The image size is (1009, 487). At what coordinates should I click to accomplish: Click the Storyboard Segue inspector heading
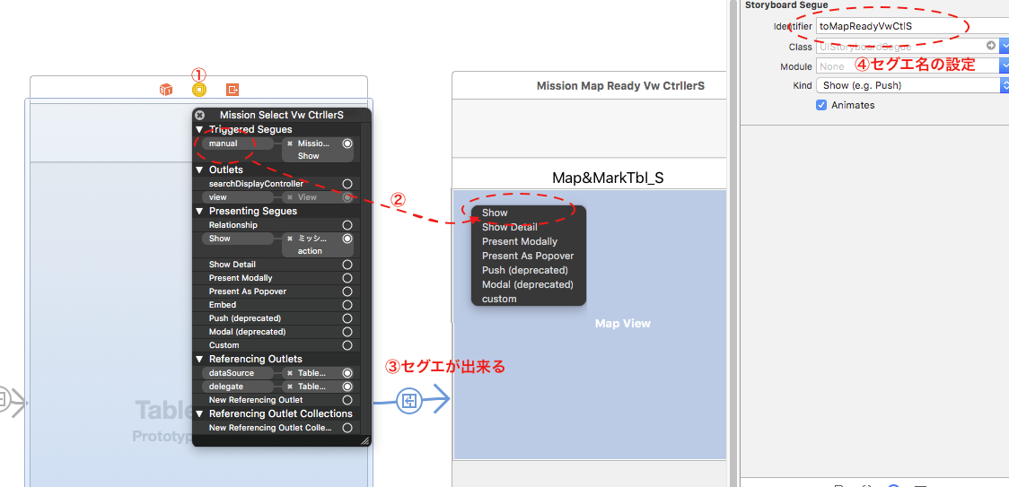[x=786, y=5]
